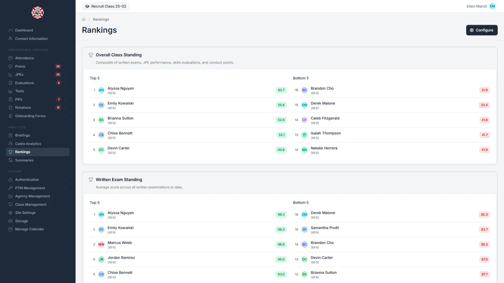Click Natalie Herrera's name

(x=324, y=148)
